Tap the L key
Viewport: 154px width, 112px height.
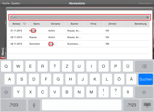tap(107, 79)
